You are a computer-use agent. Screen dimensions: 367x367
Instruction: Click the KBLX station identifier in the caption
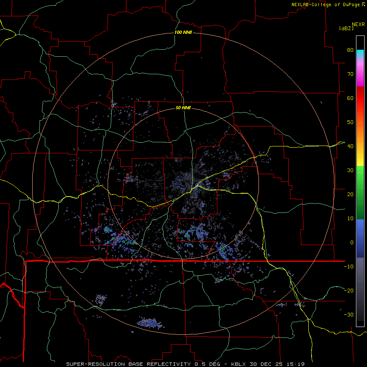(239, 364)
